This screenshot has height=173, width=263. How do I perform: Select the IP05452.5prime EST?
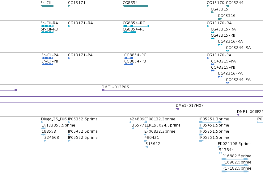point(69,135)
